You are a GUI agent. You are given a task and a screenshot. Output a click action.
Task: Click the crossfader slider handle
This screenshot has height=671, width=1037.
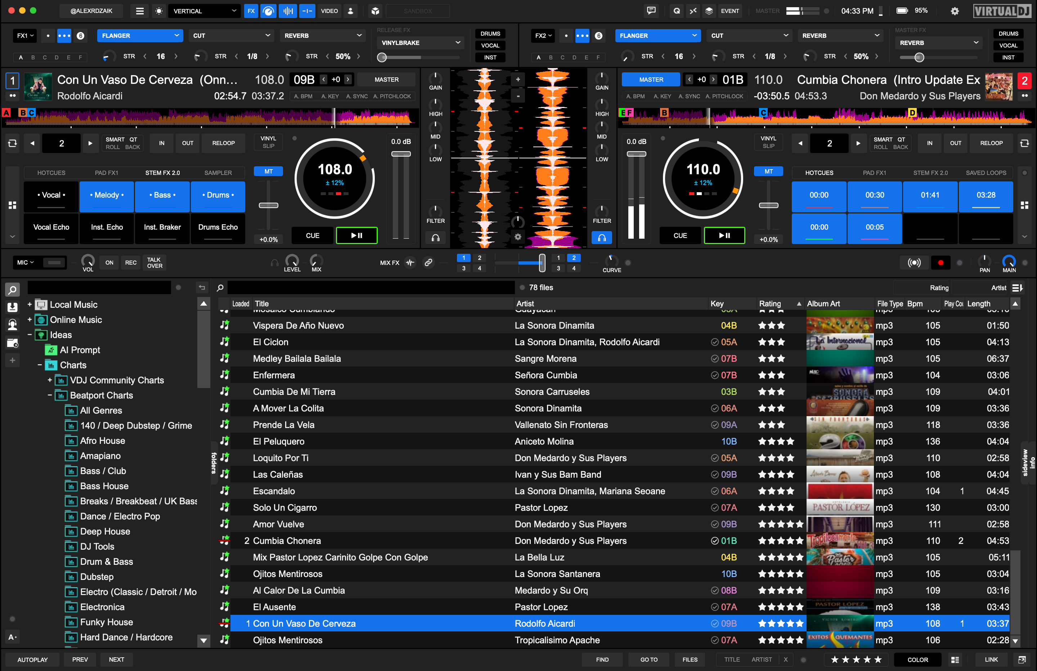point(542,263)
